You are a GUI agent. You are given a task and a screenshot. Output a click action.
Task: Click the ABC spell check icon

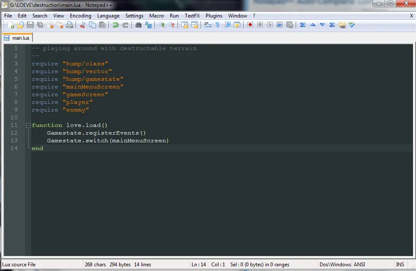352,25
